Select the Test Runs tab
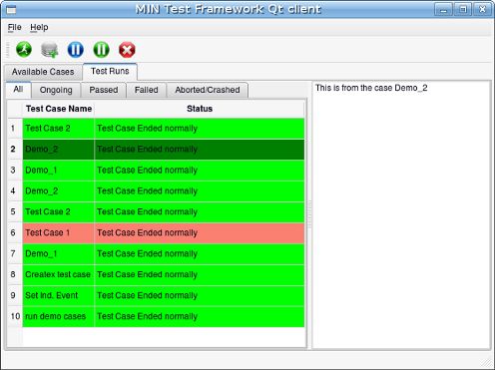 110,71
